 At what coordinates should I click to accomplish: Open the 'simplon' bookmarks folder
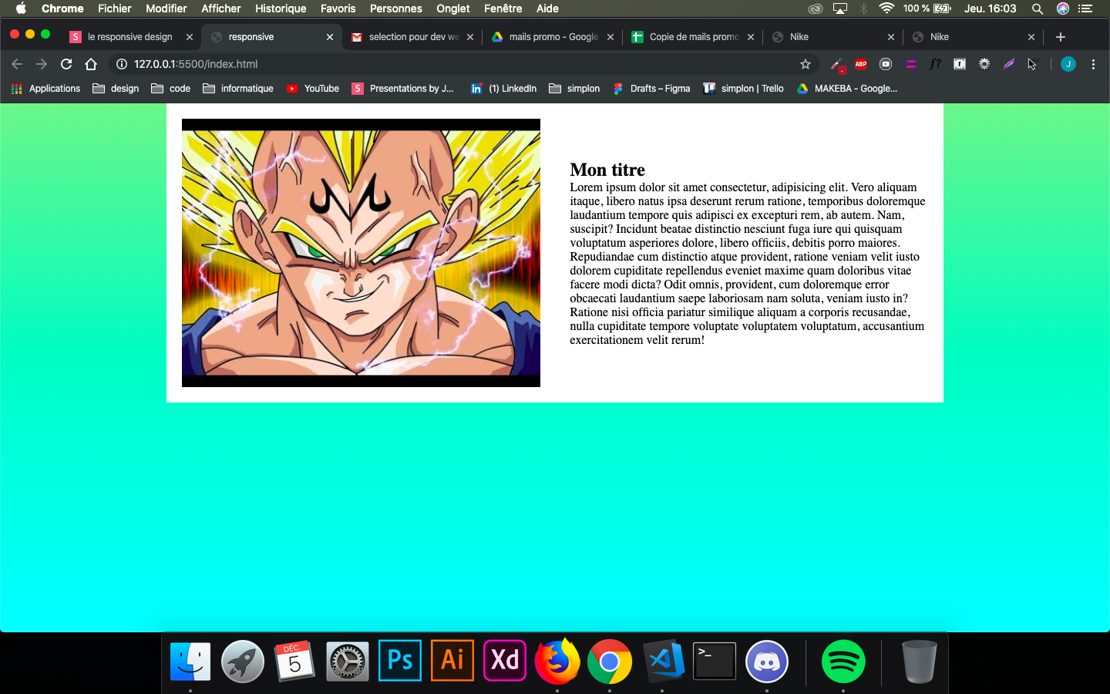574,89
